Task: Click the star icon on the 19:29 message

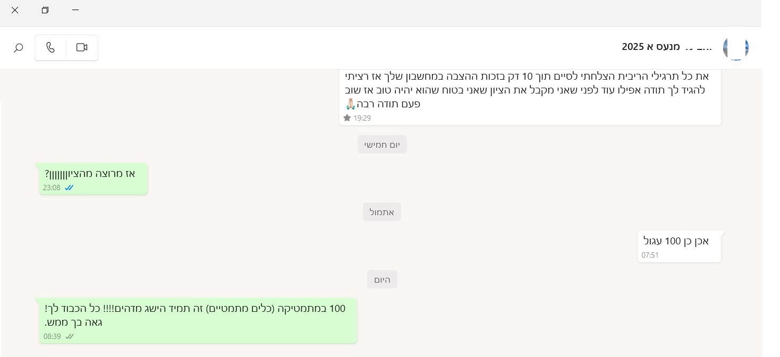Action: click(347, 118)
